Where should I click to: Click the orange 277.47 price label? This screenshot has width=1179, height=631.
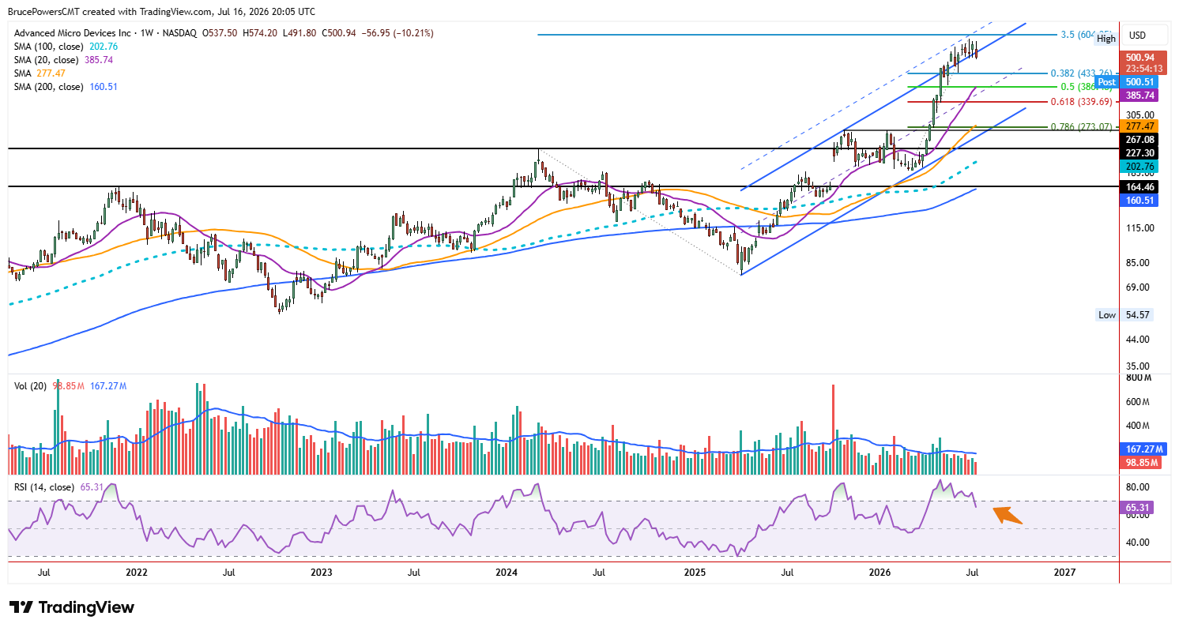[1140, 126]
